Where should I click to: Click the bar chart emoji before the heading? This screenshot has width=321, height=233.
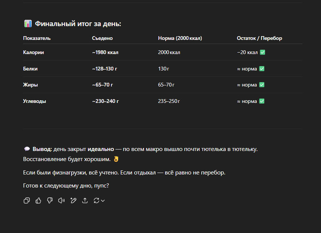28,23
